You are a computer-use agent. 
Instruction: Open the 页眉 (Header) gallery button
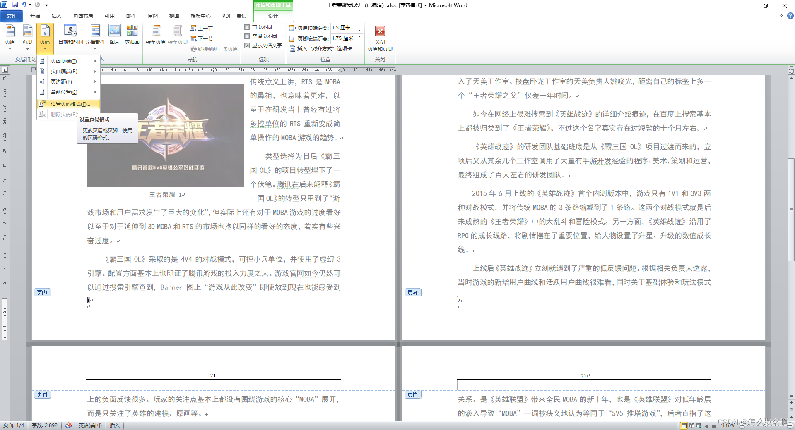tap(10, 37)
